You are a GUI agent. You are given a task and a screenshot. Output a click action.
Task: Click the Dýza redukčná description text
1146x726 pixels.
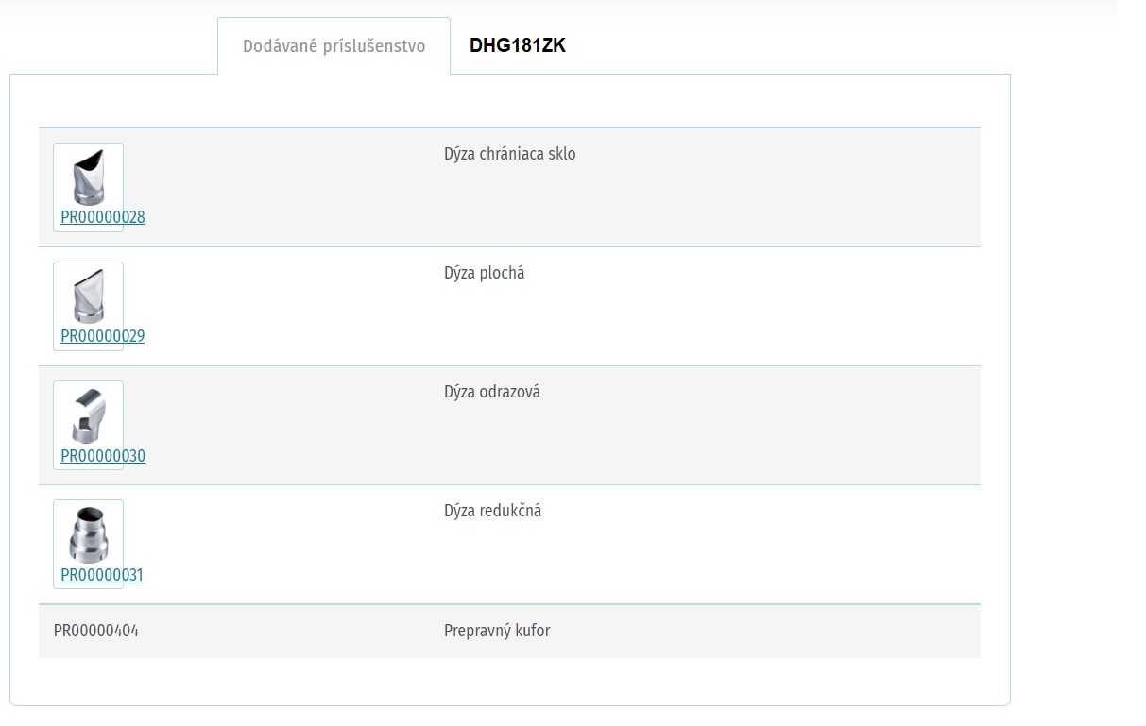click(x=492, y=511)
